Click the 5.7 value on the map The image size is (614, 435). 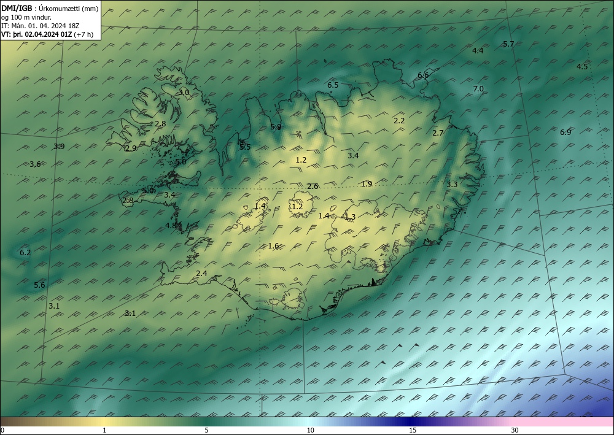tap(508, 44)
